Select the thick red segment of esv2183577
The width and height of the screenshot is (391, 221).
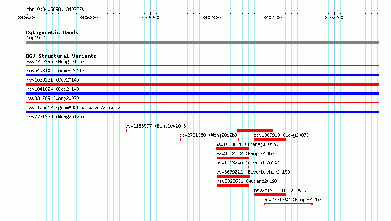255,130
